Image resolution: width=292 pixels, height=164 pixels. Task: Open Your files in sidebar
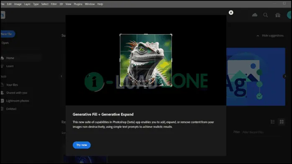pyautogui.click(x=12, y=85)
